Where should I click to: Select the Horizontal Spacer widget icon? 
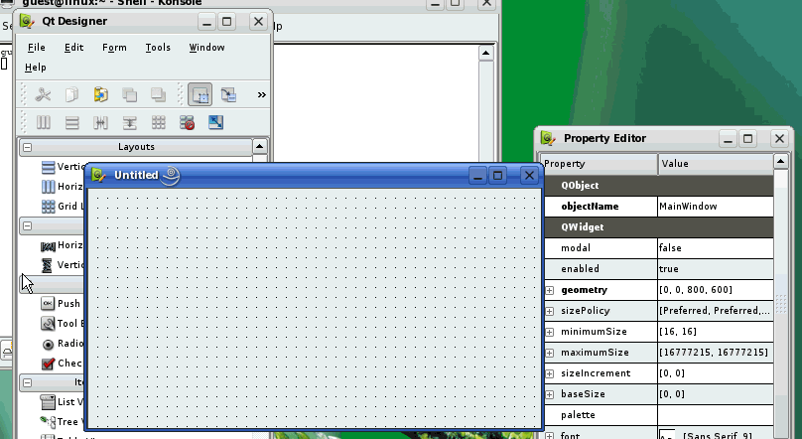48,245
